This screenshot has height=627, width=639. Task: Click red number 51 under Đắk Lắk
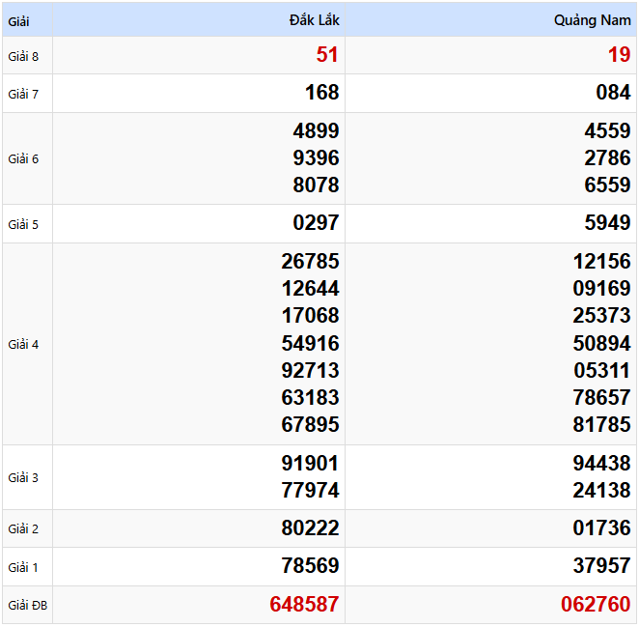point(327,55)
